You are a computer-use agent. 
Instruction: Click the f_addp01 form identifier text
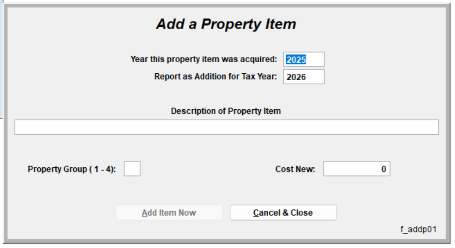pyautogui.click(x=418, y=229)
